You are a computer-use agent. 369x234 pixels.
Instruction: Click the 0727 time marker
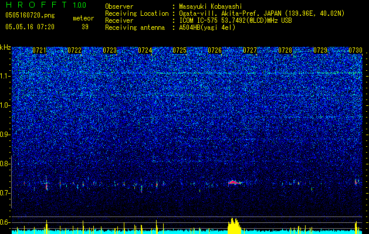click(250, 50)
